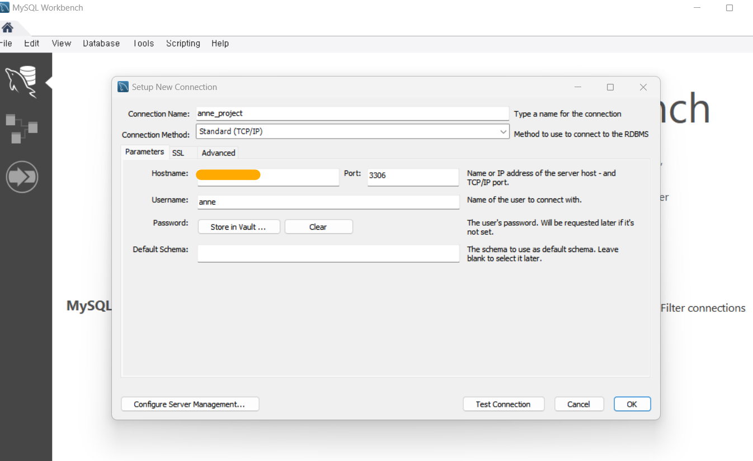Open Configure Server Management

190,404
